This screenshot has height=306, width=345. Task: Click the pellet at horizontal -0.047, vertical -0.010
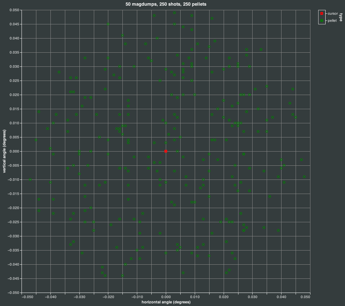coord(30,180)
